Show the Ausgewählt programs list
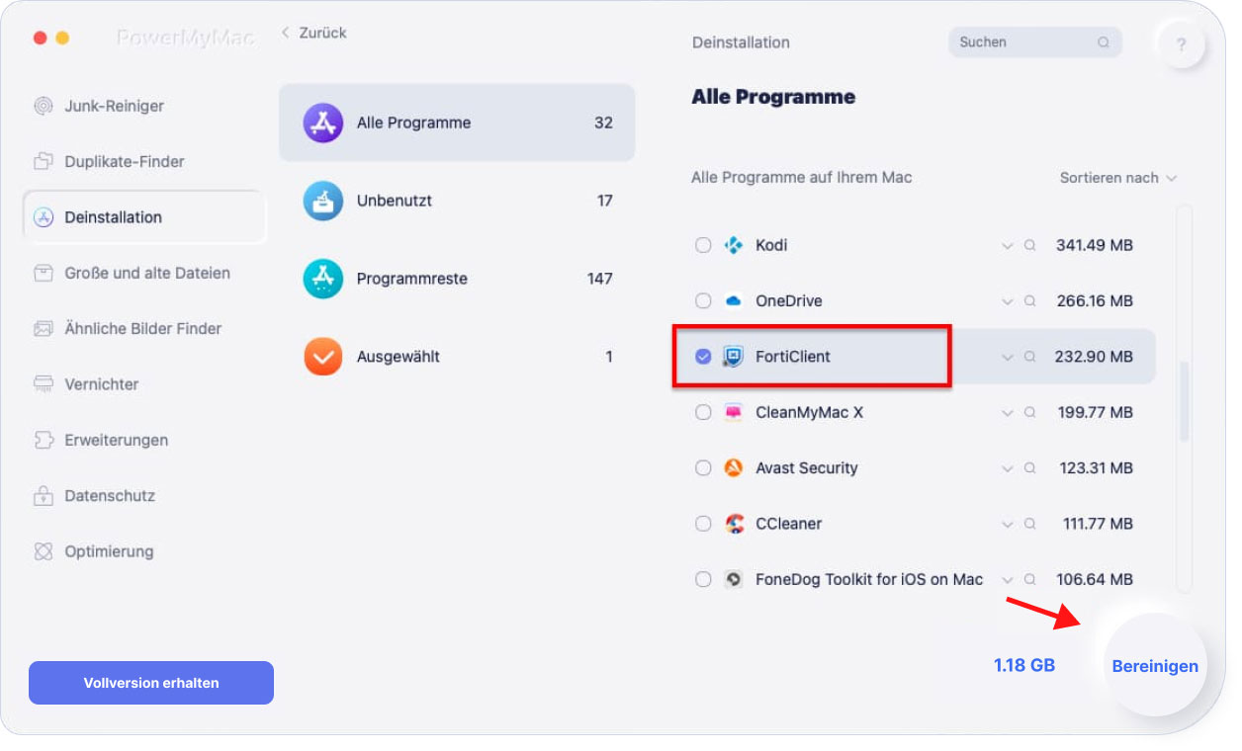 (457, 357)
